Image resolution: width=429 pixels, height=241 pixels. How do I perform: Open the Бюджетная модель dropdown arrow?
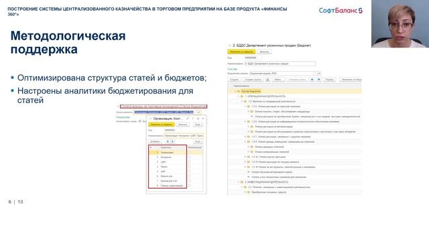pyautogui.click(x=315, y=73)
